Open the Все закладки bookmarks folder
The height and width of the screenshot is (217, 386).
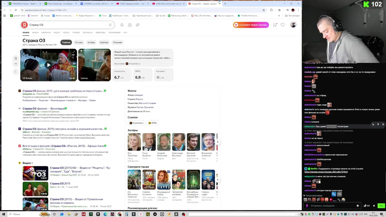point(293,16)
